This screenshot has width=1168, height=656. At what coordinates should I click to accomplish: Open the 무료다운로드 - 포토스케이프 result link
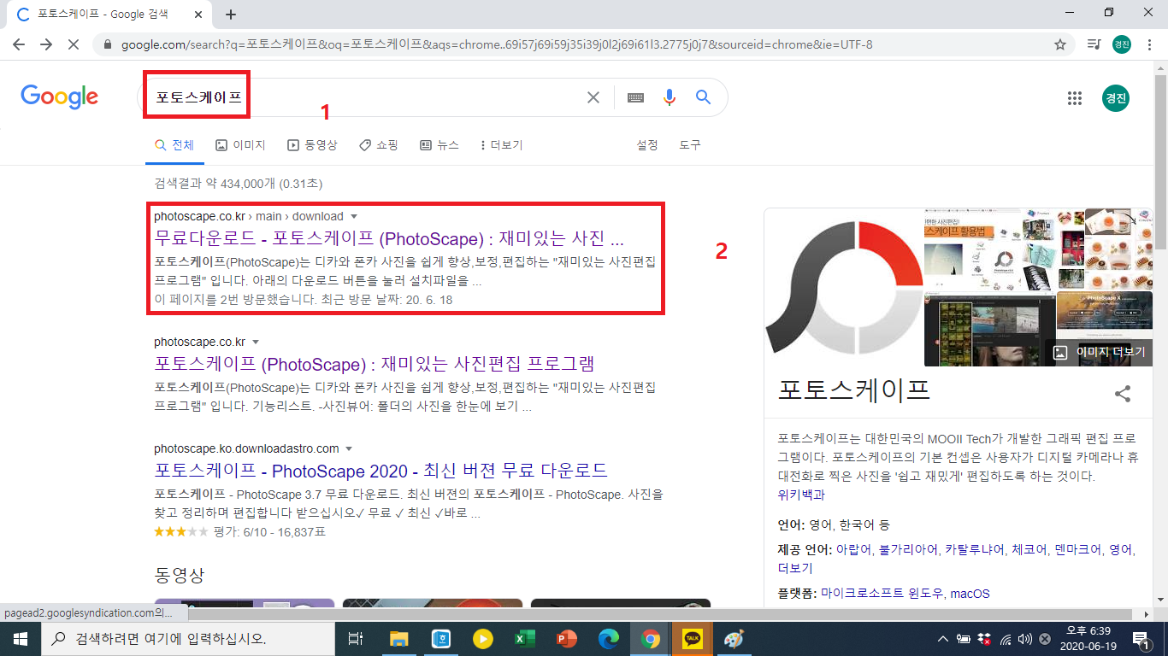[389, 237]
